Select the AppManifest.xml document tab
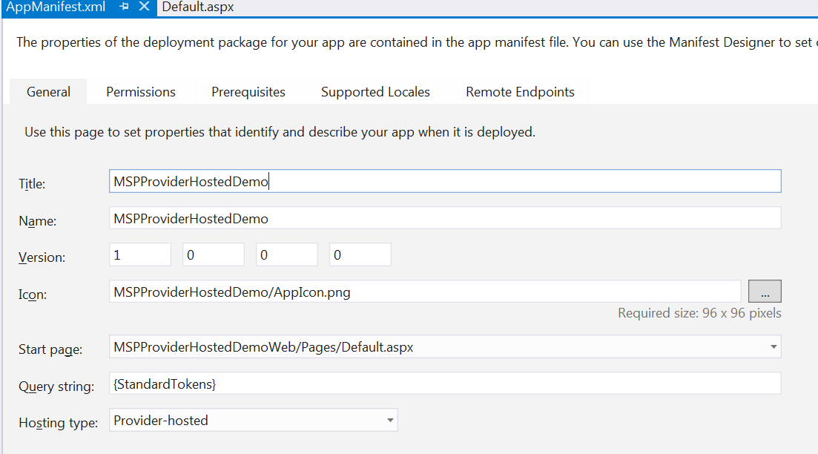The image size is (818, 454). (56, 7)
